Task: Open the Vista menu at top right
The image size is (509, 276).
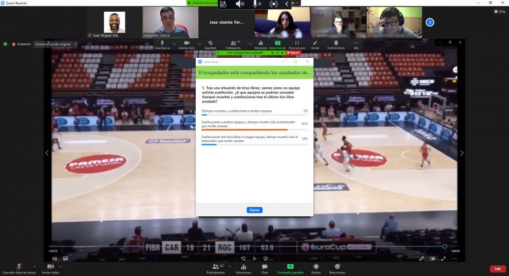Action: 500,11
